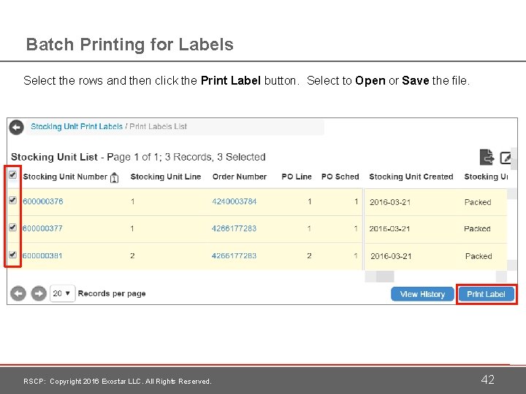Sort by PO Sched column header
This screenshot has width=526, height=394.
point(340,177)
